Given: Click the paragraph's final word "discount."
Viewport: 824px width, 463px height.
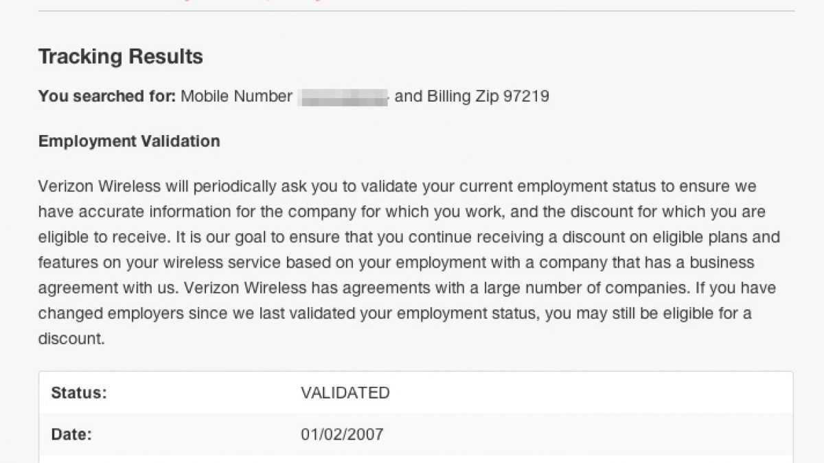Looking at the screenshot, I should pos(71,339).
